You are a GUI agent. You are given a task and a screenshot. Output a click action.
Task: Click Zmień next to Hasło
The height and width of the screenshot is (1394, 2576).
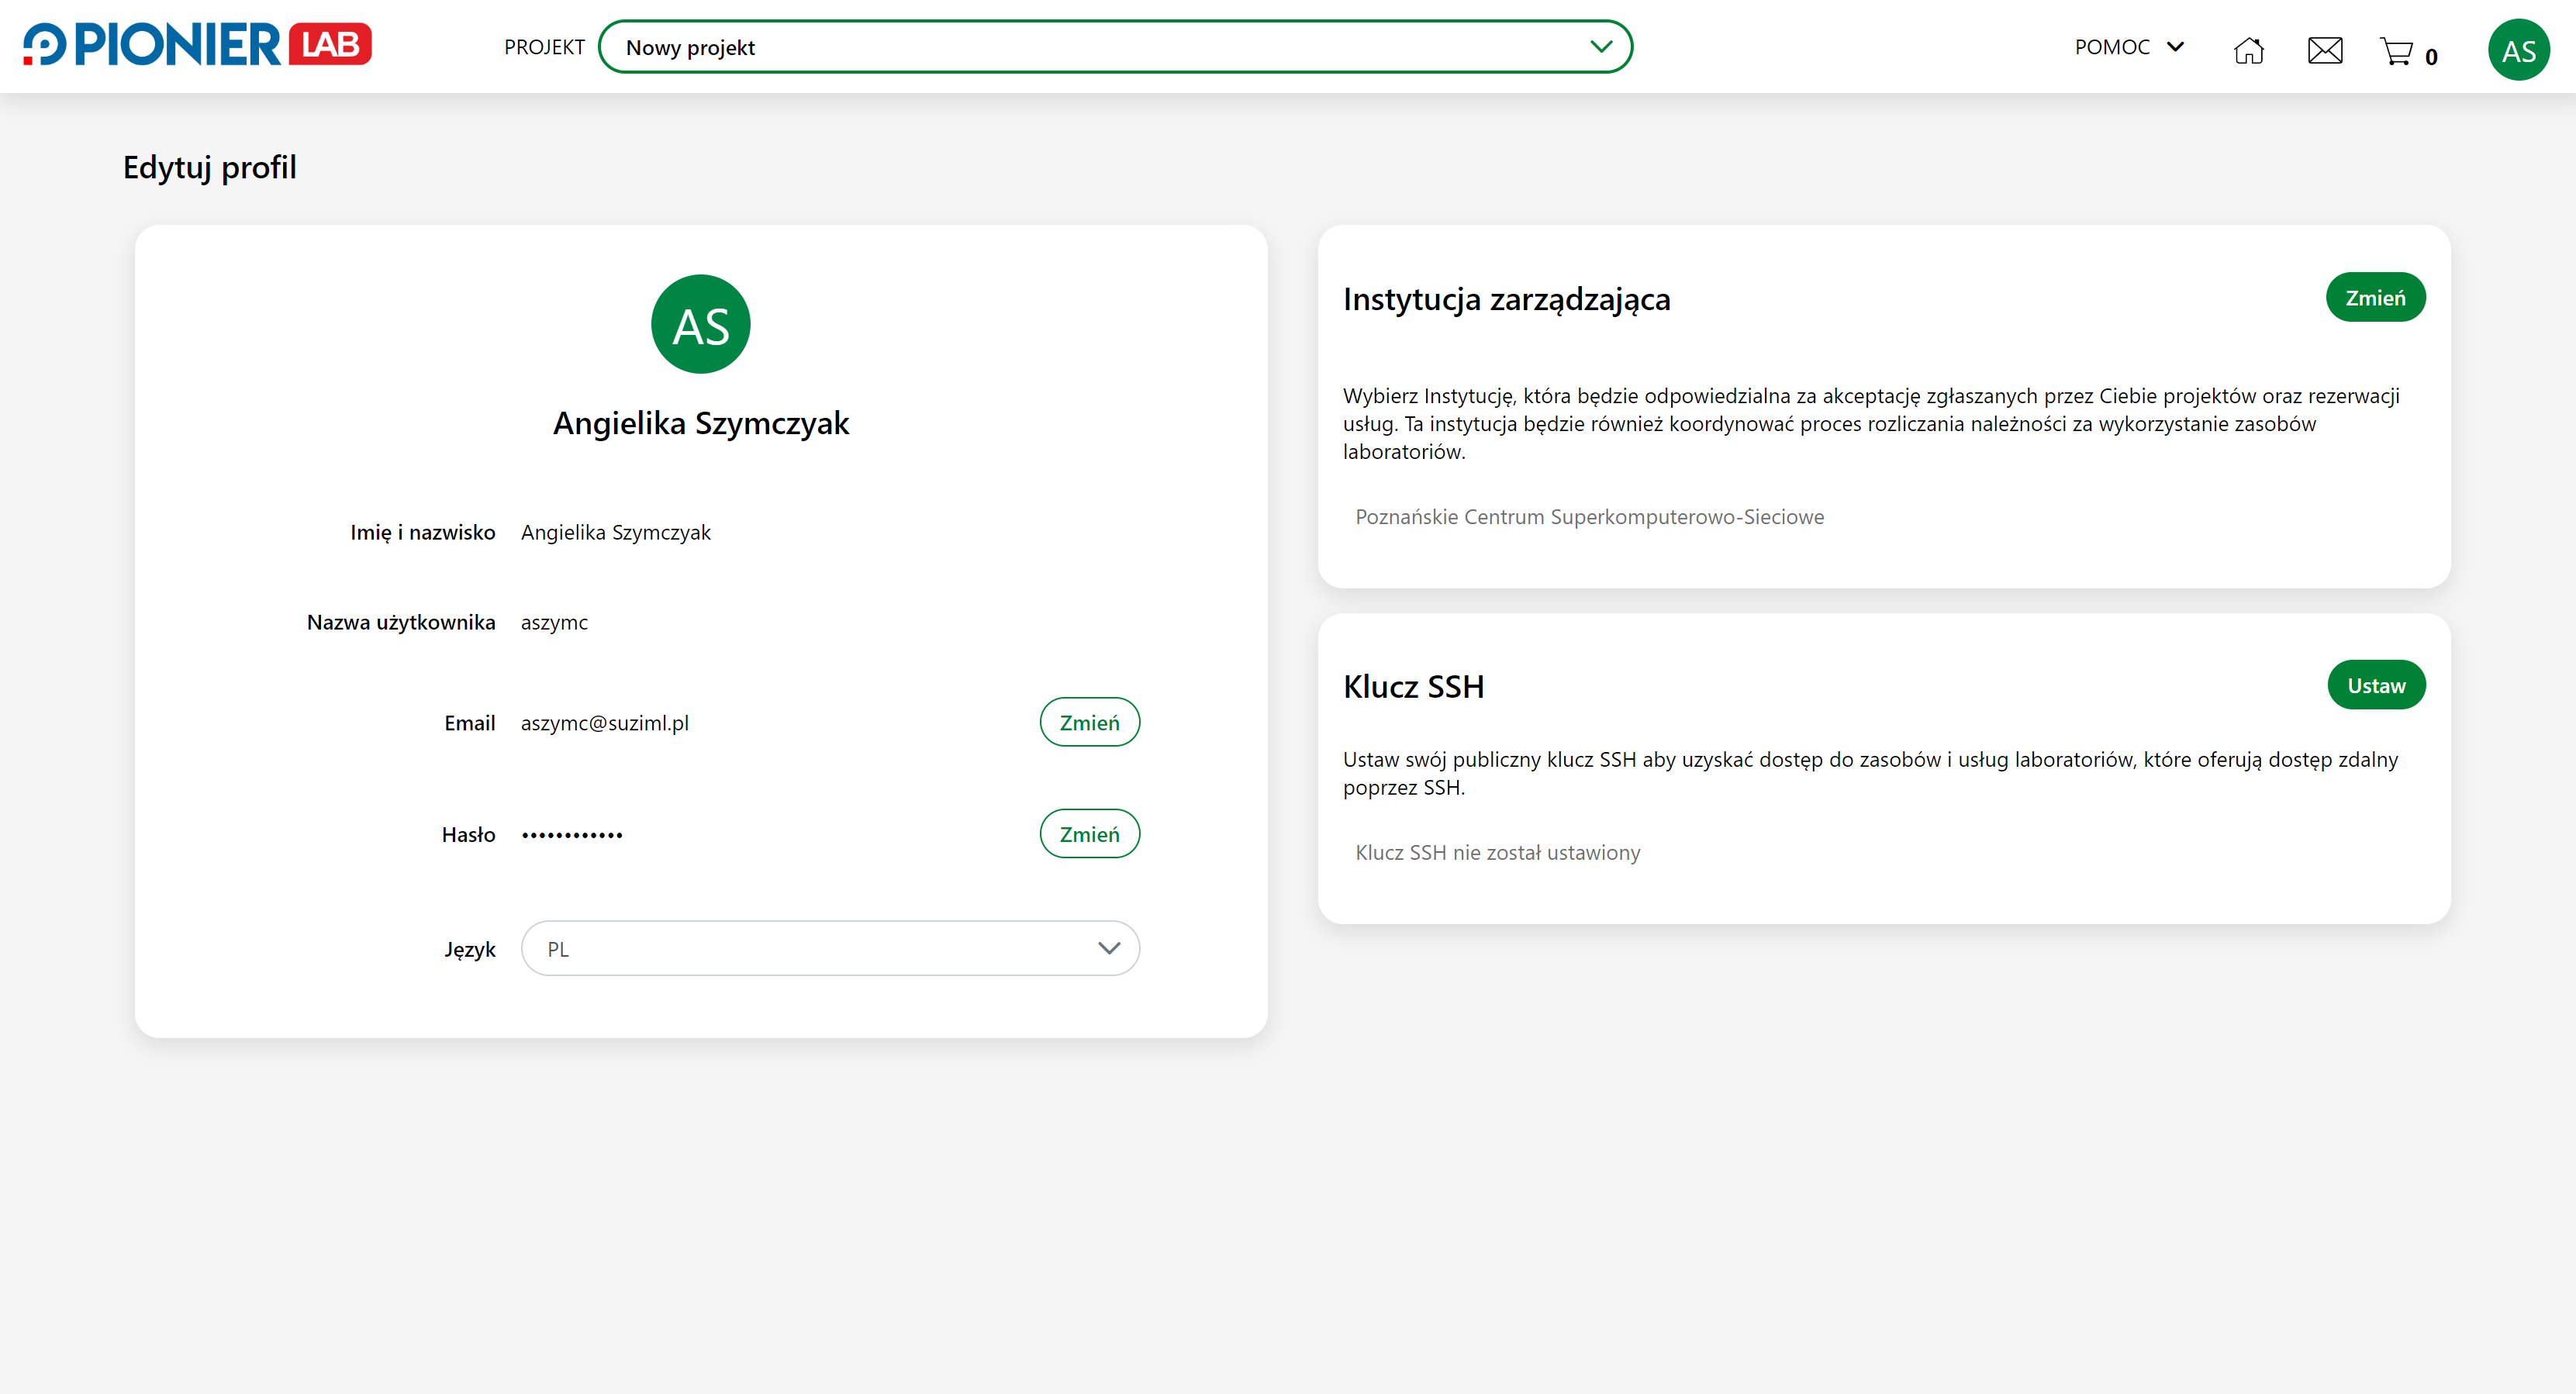tap(1089, 834)
